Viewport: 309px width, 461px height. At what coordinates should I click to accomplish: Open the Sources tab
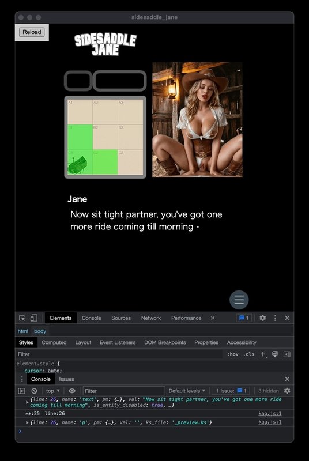tap(121, 318)
